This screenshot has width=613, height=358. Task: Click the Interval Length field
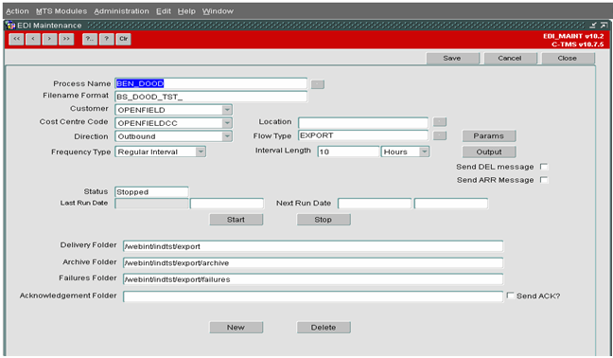coord(348,152)
